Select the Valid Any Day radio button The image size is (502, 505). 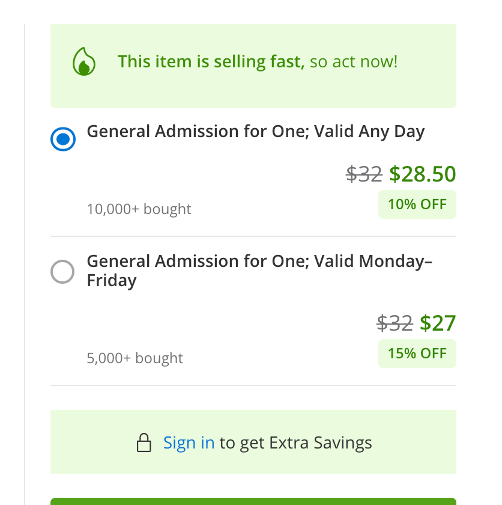tap(63, 139)
